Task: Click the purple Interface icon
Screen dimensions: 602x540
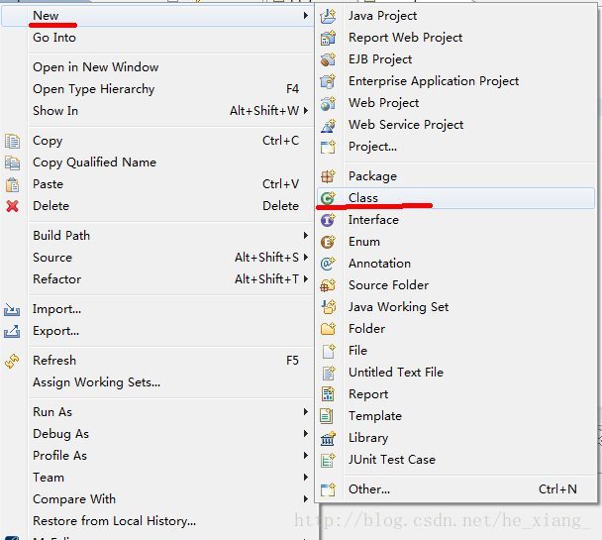Action: [x=328, y=220]
